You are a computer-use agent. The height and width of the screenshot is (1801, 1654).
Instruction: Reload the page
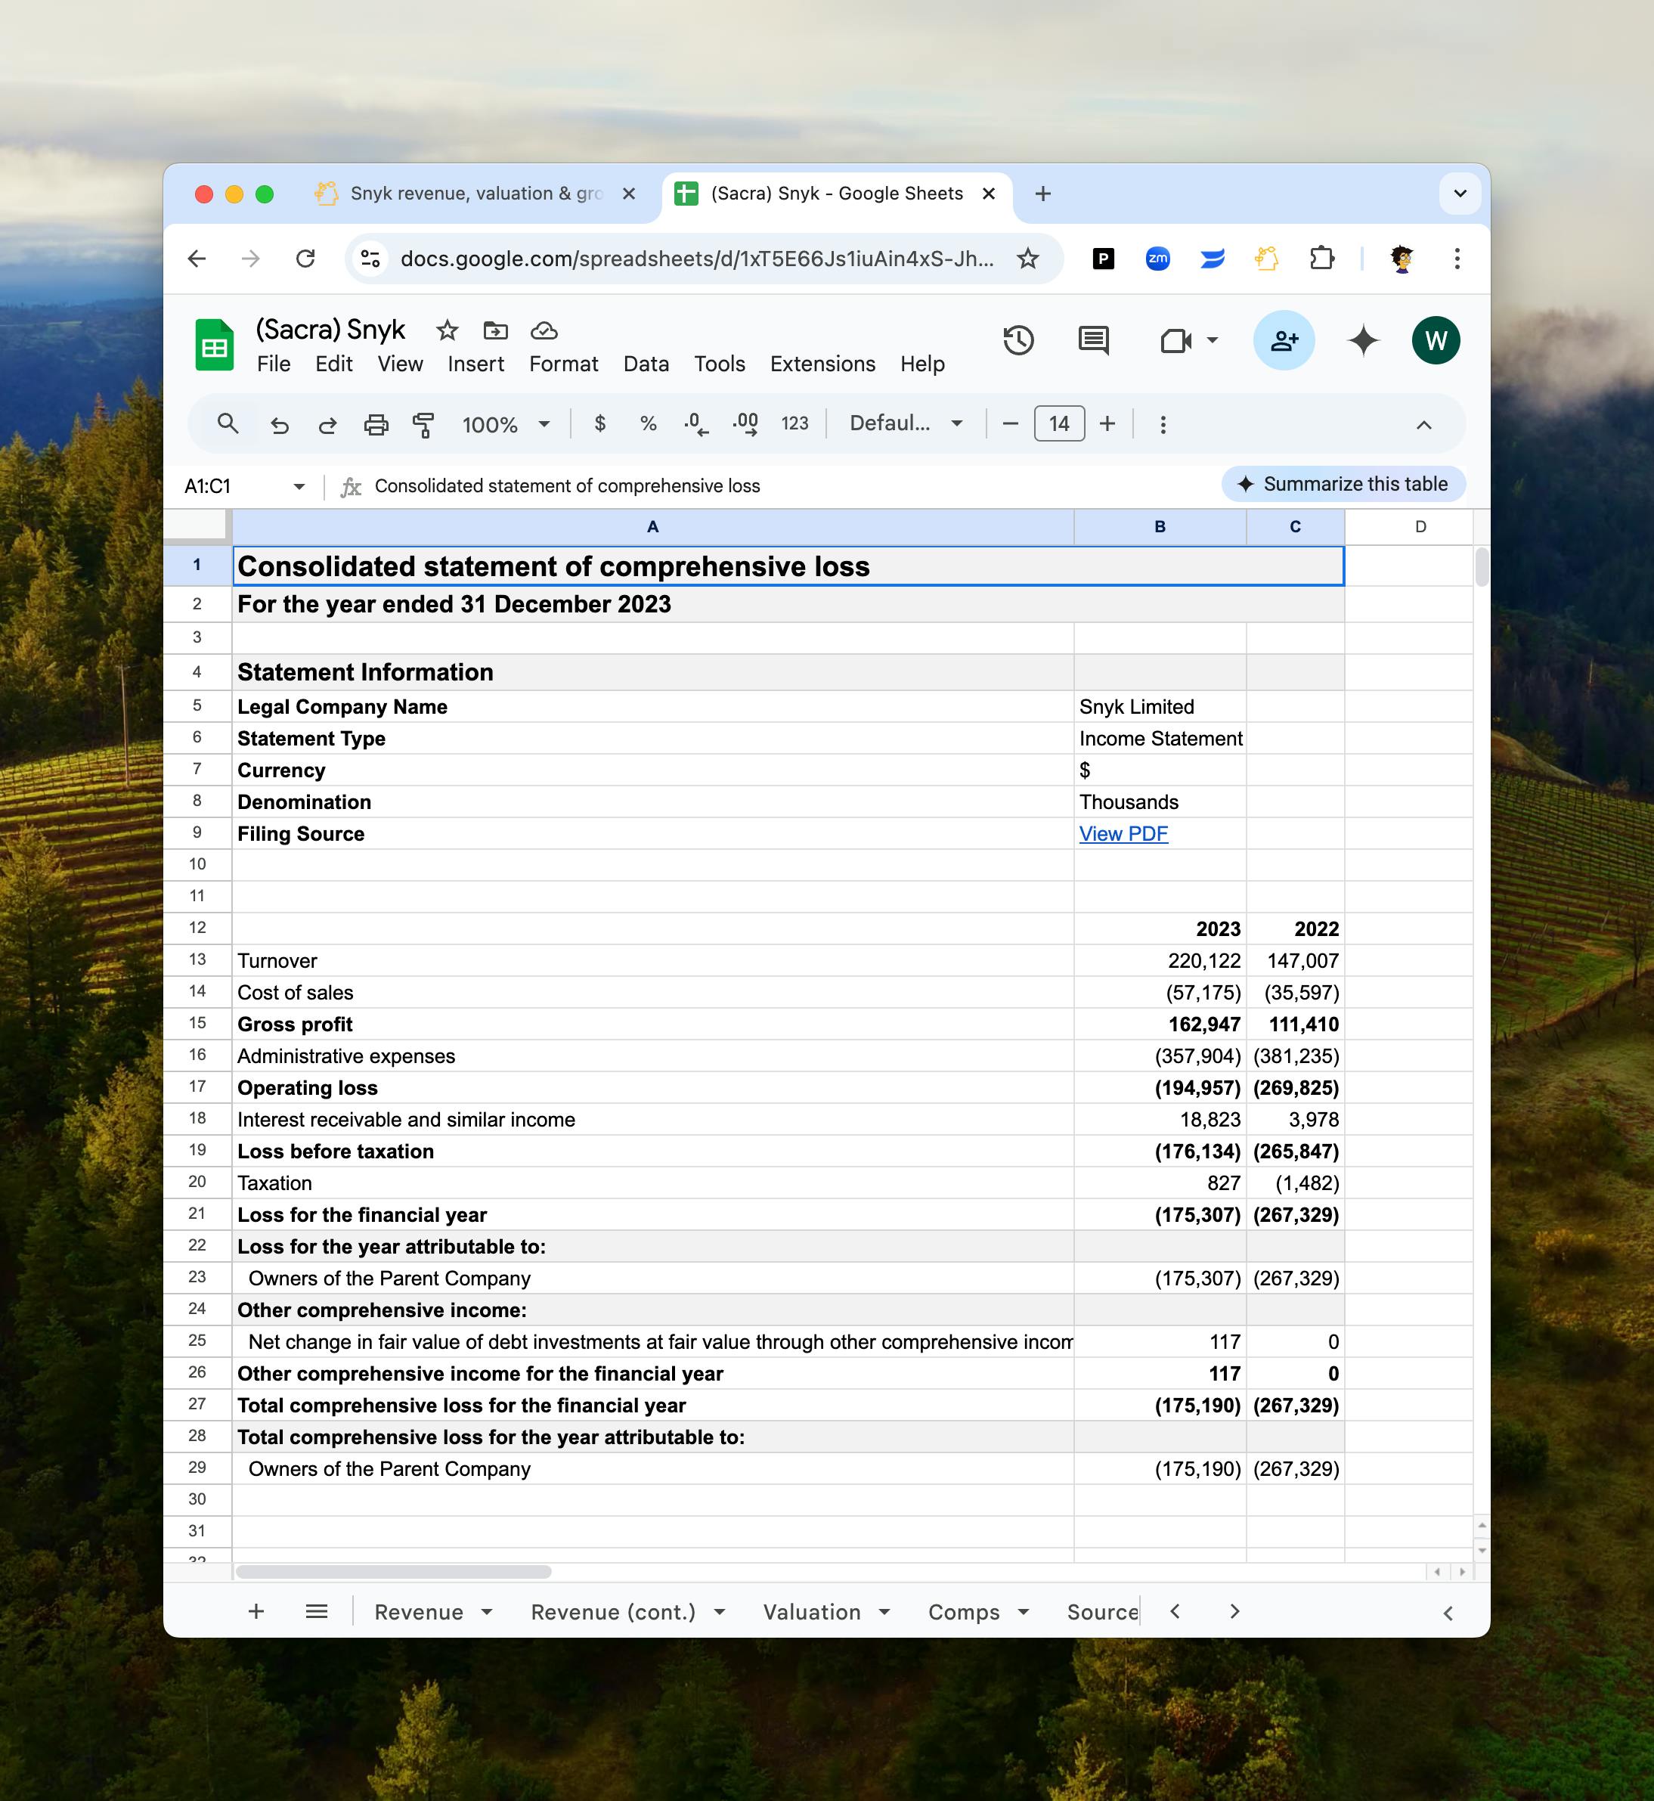click(x=305, y=259)
